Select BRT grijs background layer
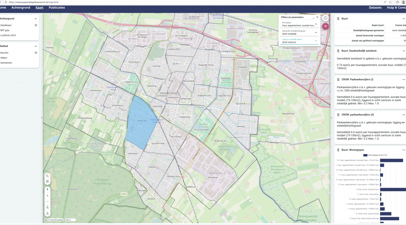 5,30
